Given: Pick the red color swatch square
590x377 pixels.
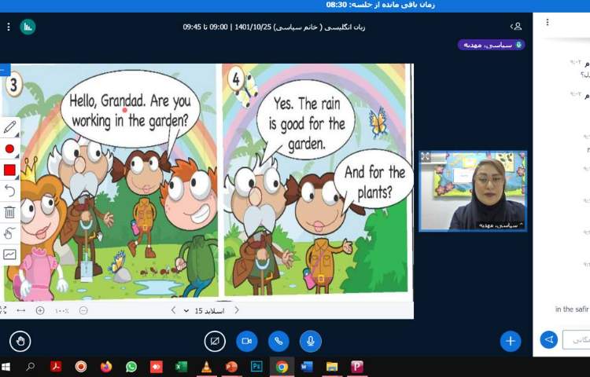Looking at the screenshot, I should (x=9, y=170).
